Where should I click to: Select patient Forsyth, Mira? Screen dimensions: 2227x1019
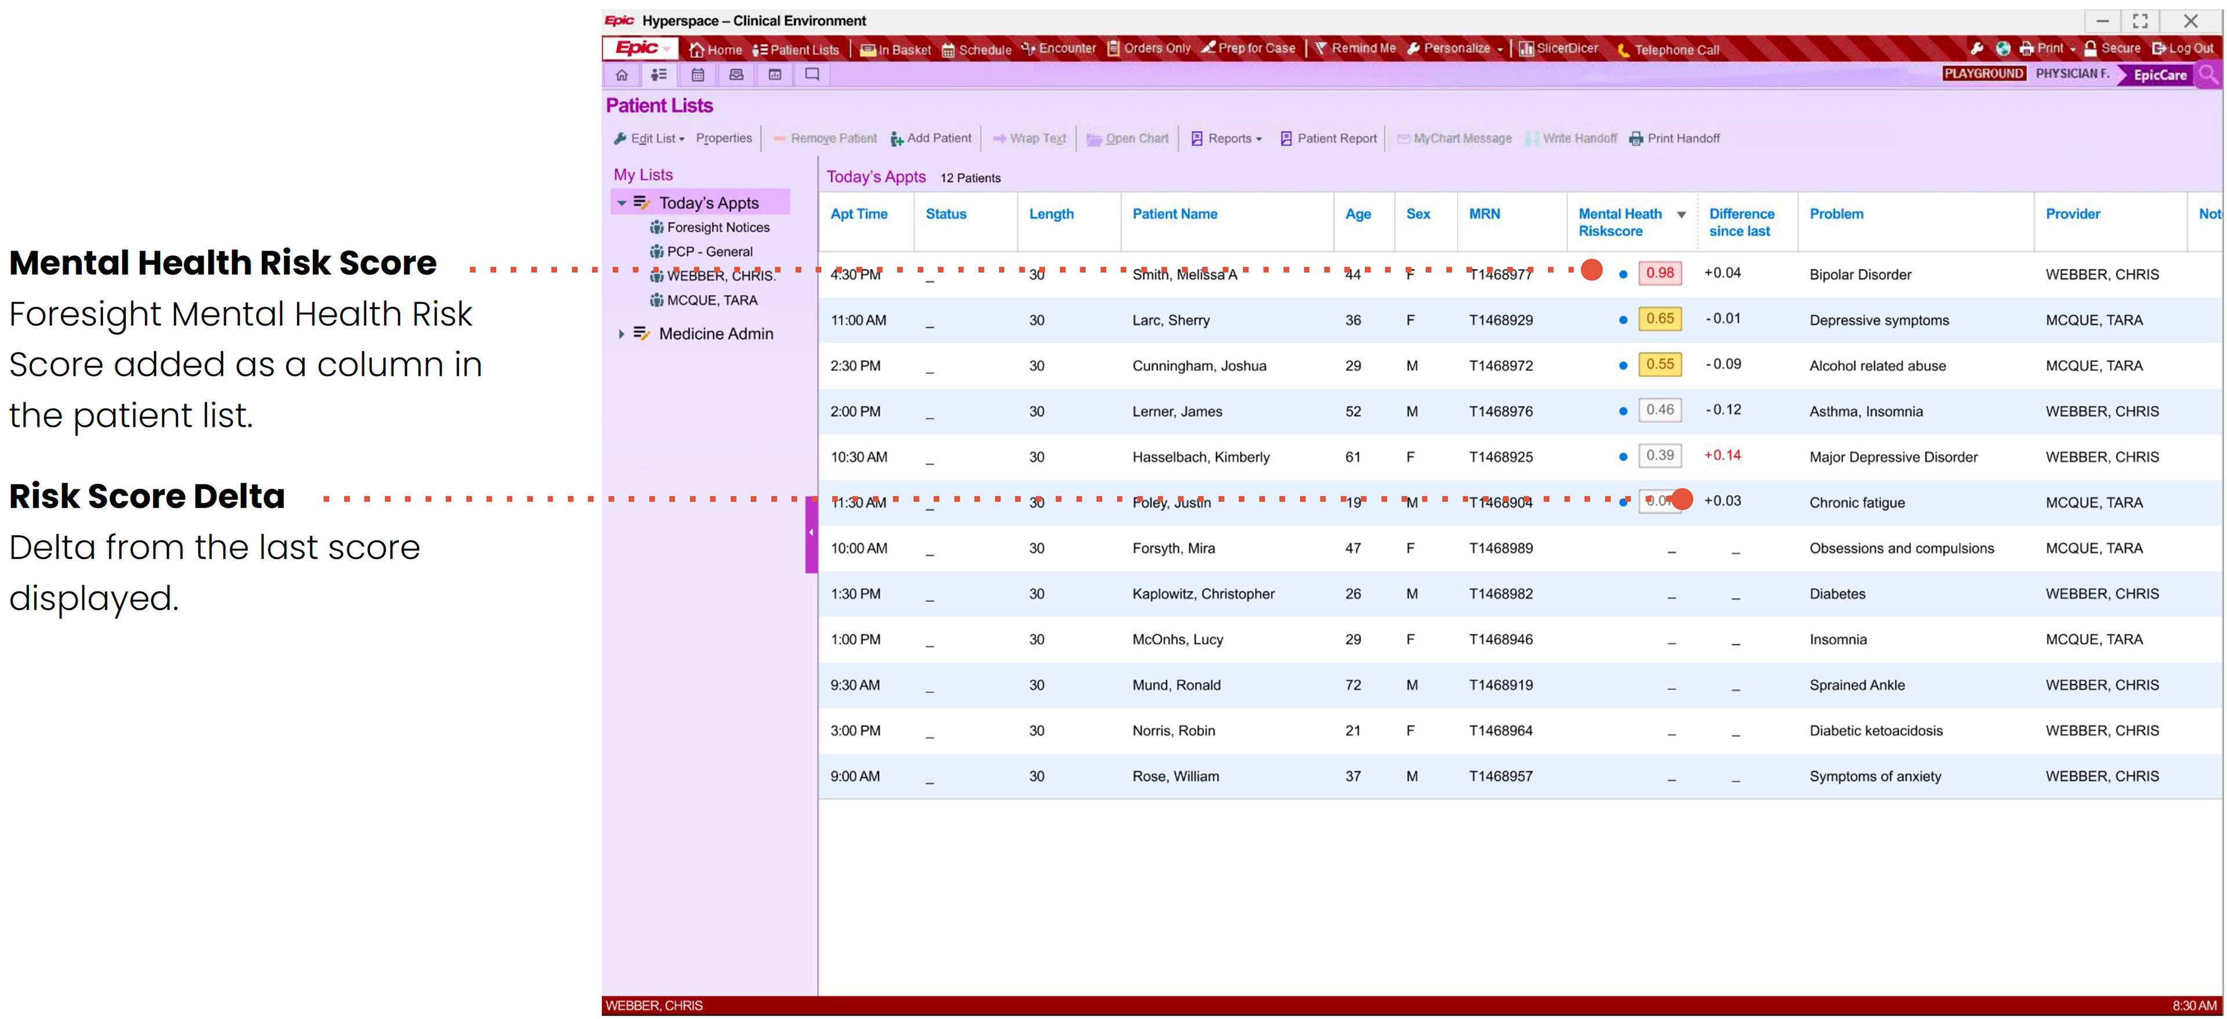pos(1173,549)
